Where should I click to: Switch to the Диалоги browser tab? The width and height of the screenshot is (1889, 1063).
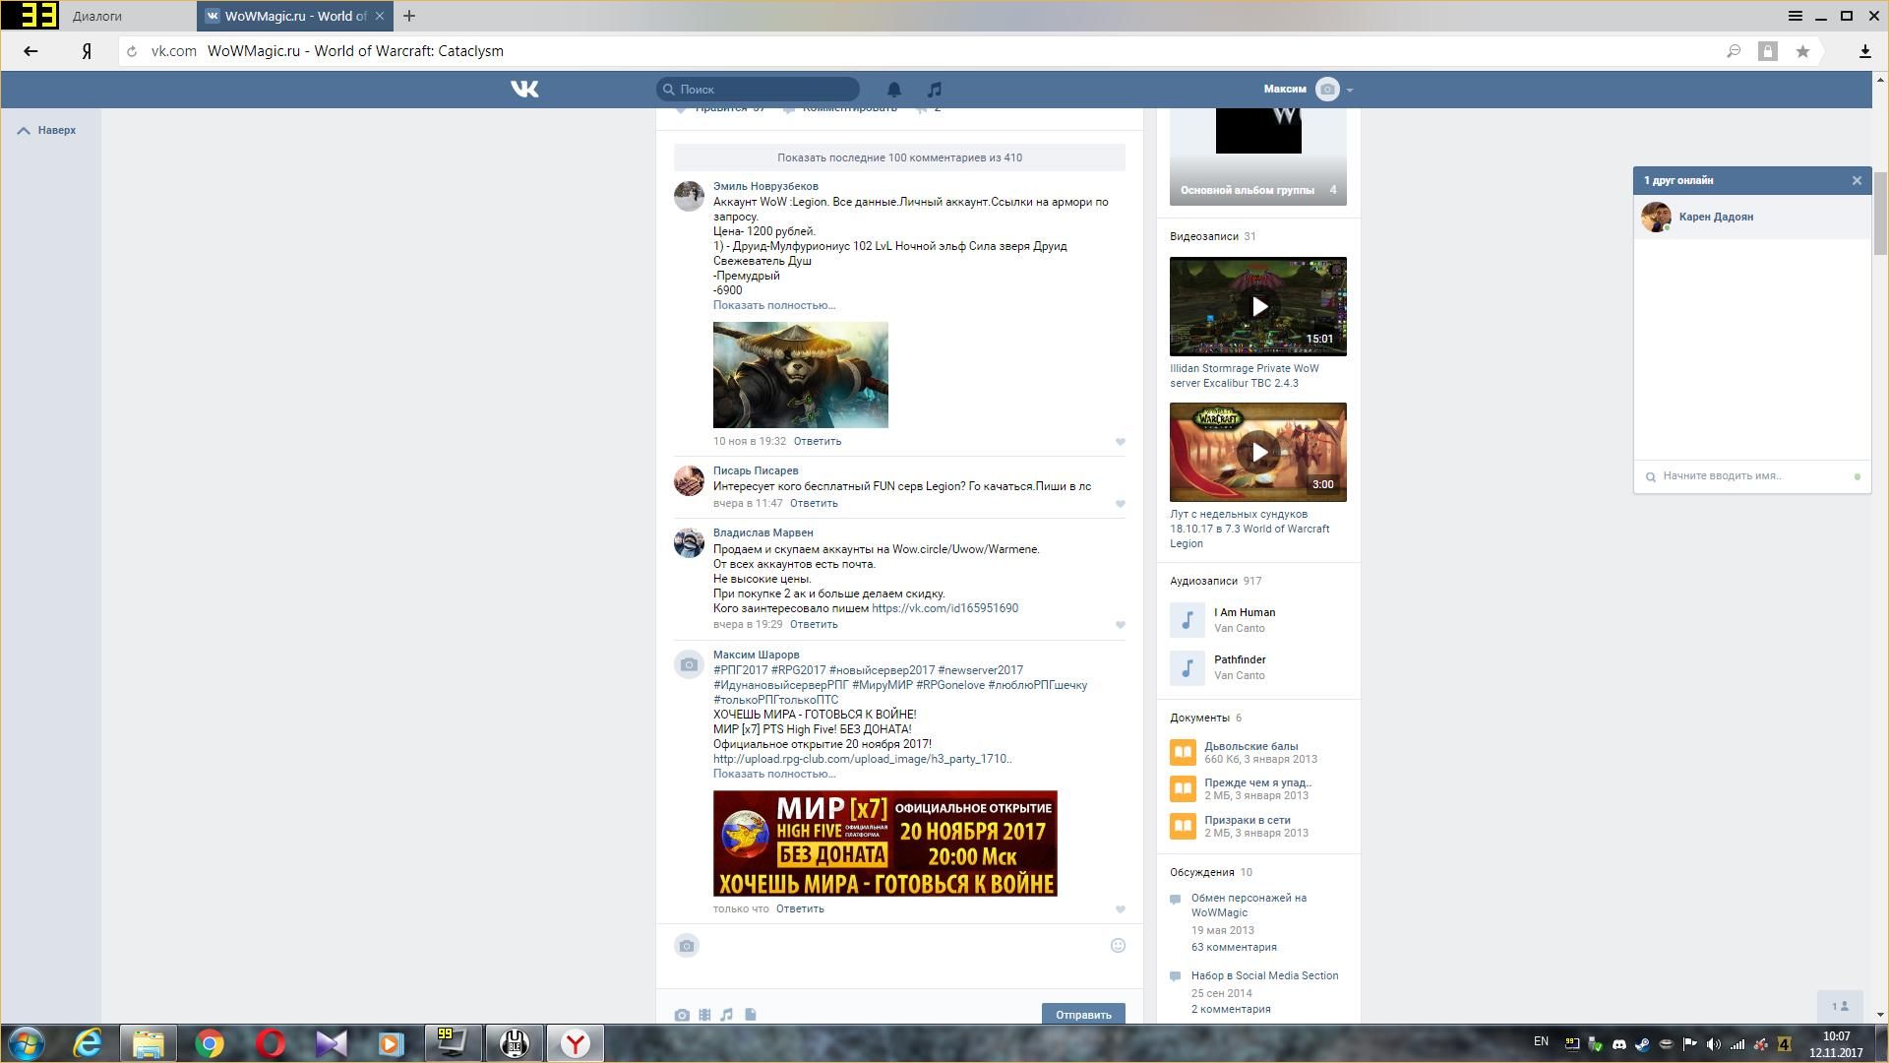click(98, 16)
